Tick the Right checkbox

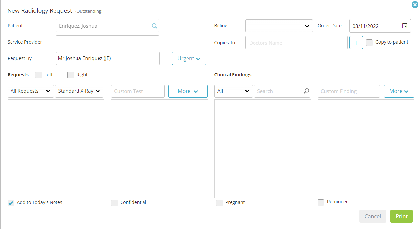pyautogui.click(x=71, y=75)
